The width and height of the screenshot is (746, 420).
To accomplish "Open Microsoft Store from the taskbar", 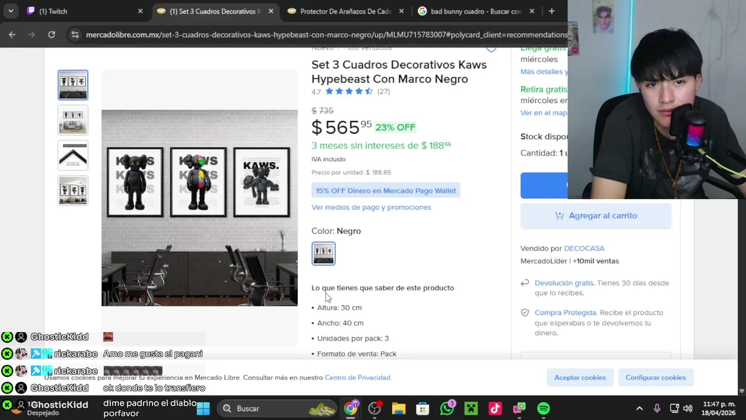I will 423,408.
